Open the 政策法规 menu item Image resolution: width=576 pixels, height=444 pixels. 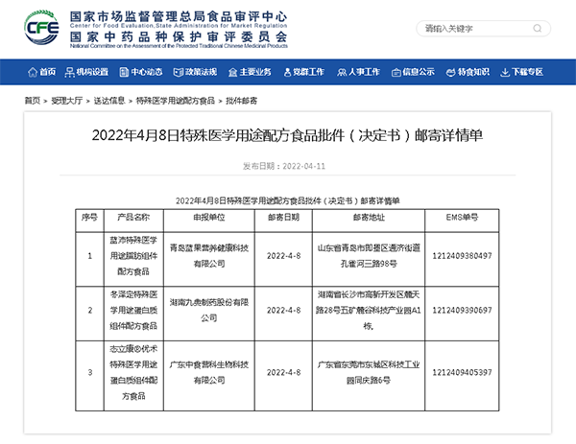point(201,72)
